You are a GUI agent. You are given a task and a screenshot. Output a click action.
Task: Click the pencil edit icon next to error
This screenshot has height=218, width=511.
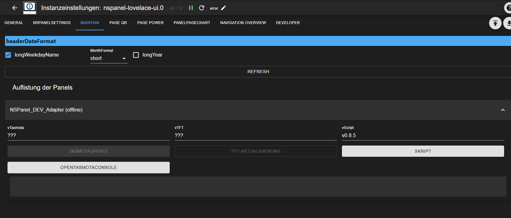click(x=223, y=8)
